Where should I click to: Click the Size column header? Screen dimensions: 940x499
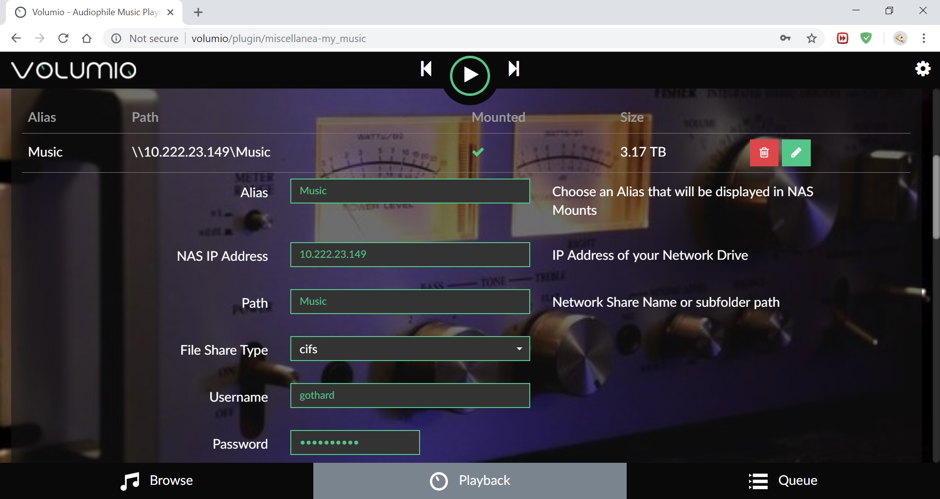(632, 117)
